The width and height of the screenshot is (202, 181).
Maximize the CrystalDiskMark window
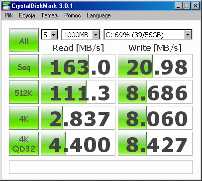pyautogui.click(x=187, y=6)
